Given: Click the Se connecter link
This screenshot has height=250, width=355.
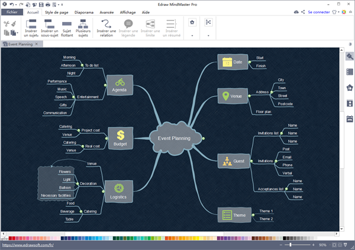Looking at the screenshot, I should pyautogui.click(x=319, y=11).
